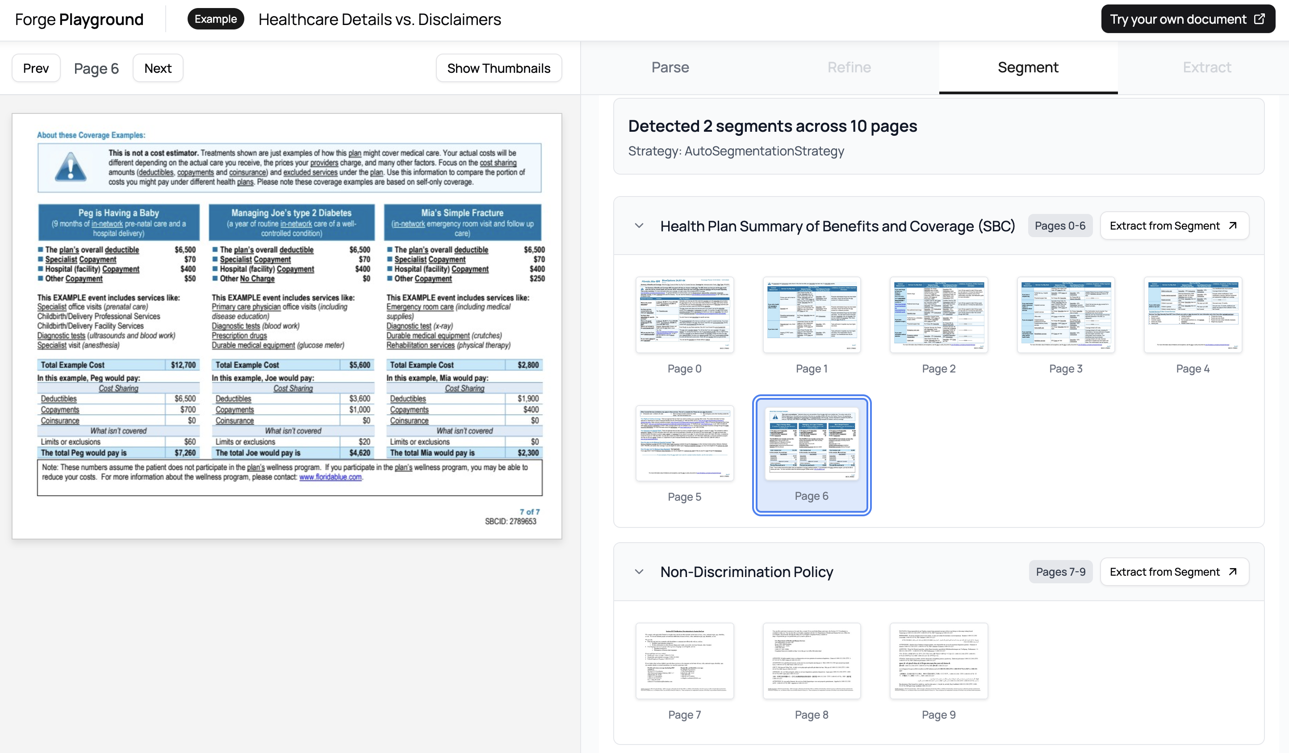Collapse the Health Plan Summary segment
Viewport: 1289px width, 753px height.
tap(639, 226)
